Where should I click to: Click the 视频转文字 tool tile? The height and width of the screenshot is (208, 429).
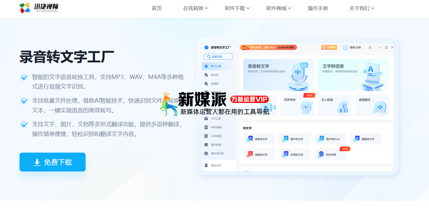pos(259,154)
